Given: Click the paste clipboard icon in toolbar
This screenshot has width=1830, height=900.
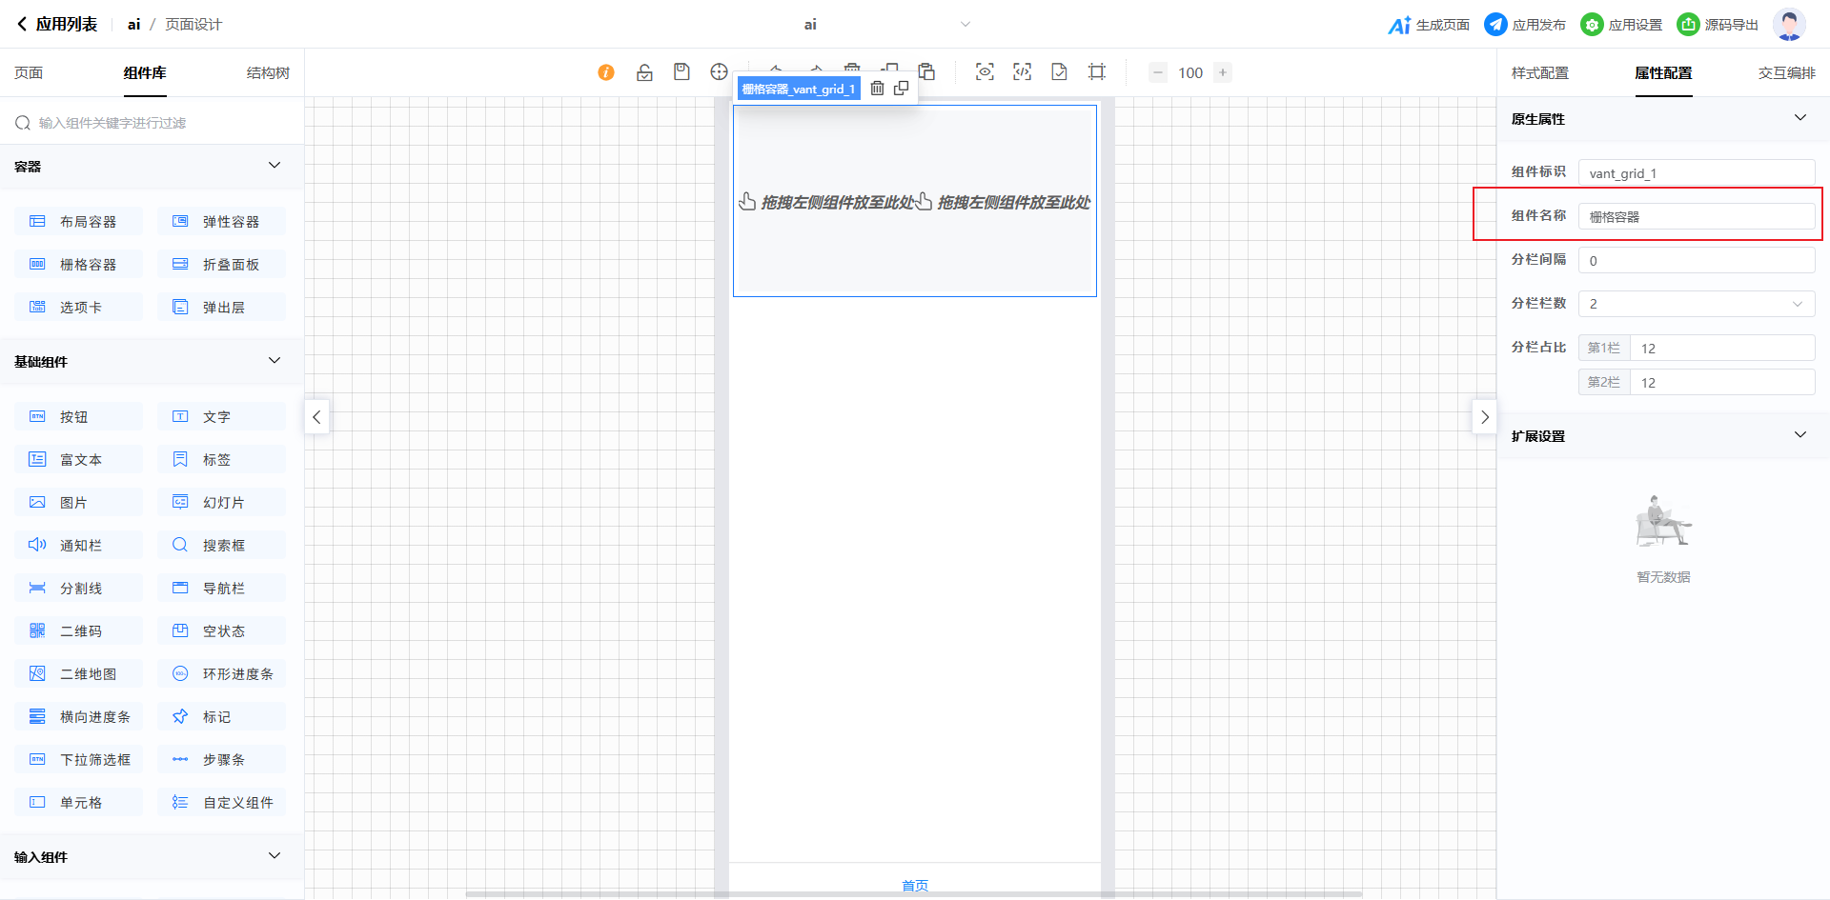Looking at the screenshot, I should (926, 71).
